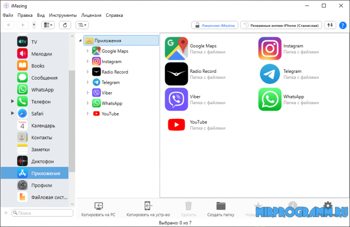
Task: Collapse the Приложения root tree node
Action: point(81,40)
